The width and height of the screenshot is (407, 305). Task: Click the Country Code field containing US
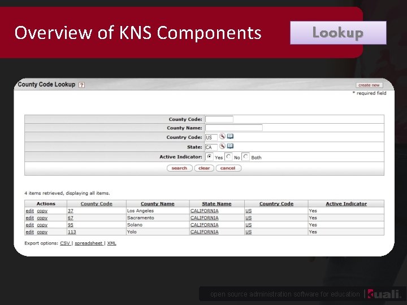[x=211, y=137]
